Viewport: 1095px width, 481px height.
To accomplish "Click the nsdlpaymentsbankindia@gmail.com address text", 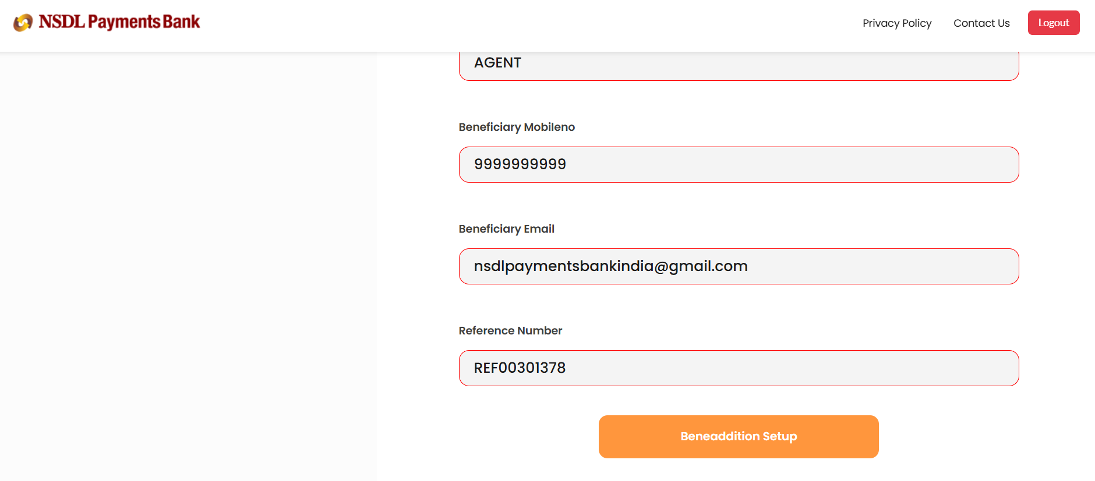I will coord(610,266).
